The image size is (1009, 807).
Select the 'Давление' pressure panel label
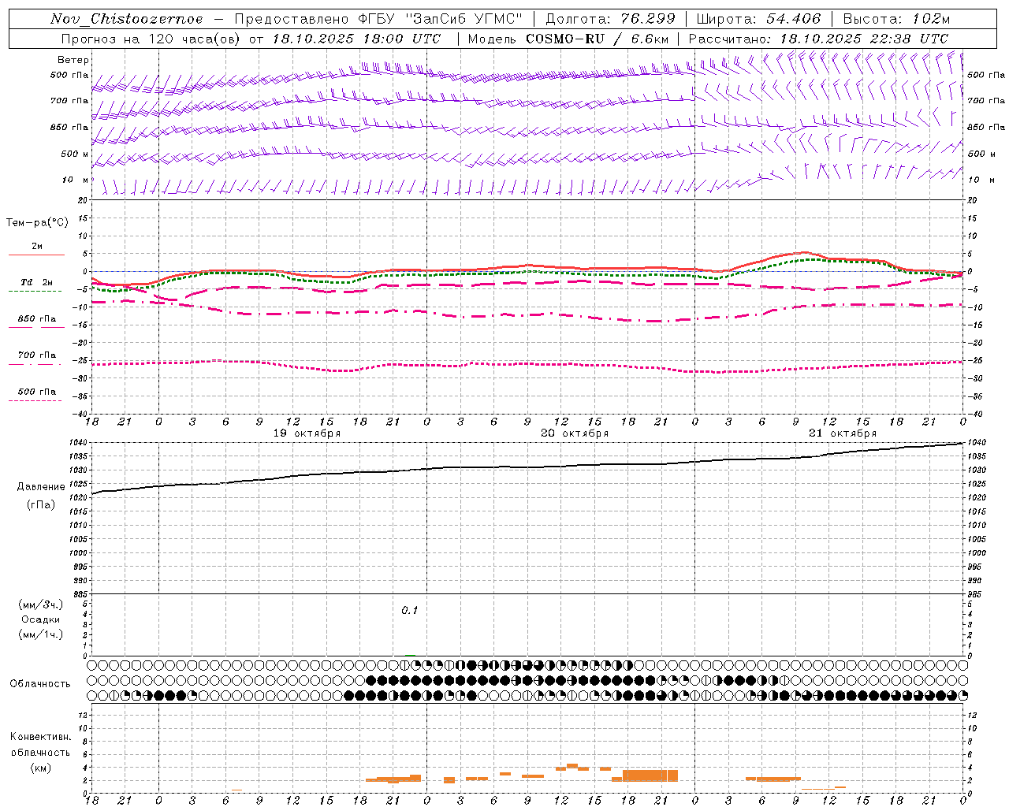coord(41,487)
